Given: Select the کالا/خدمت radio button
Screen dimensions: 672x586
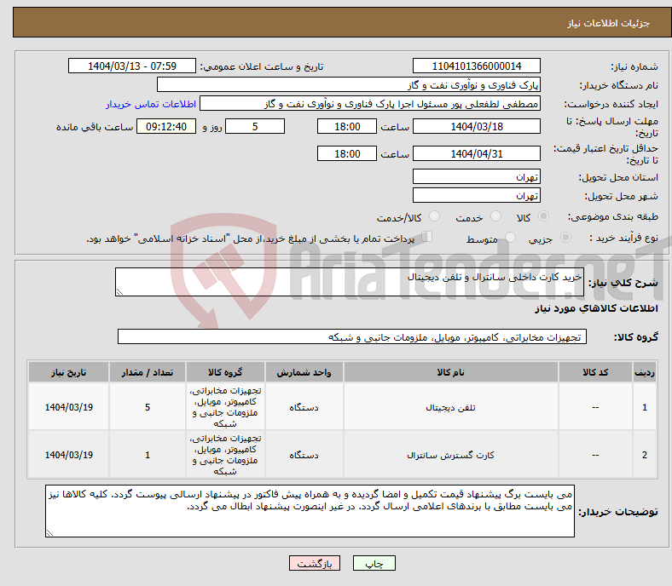Looking at the screenshot, I should click(x=434, y=216).
